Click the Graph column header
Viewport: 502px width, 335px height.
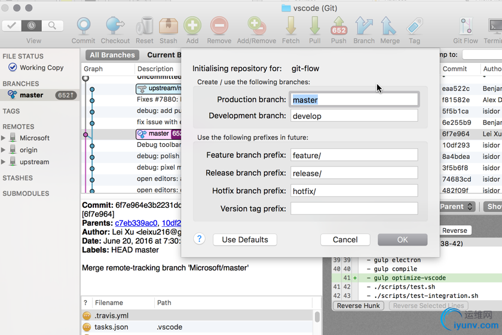tap(93, 69)
